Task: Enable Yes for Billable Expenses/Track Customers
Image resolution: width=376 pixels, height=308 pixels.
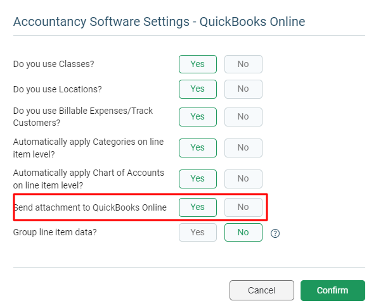Action: point(198,117)
